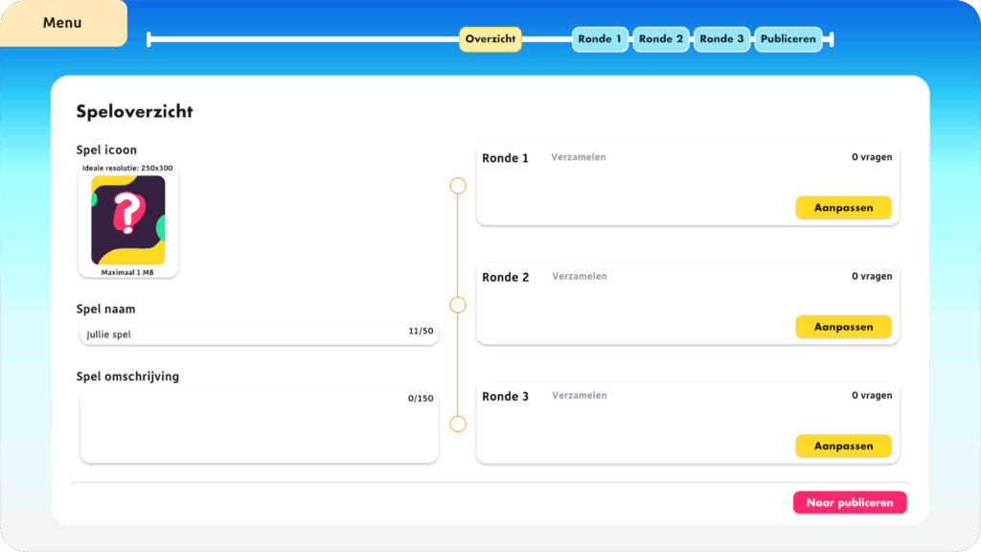The width and height of the screenshot is (981, 552).
Task: Select the Ronde 3 timeline circle marker
Action: click(x=458, y=424)
